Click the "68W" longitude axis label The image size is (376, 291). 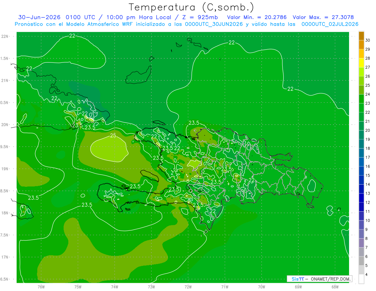[335, 287]
